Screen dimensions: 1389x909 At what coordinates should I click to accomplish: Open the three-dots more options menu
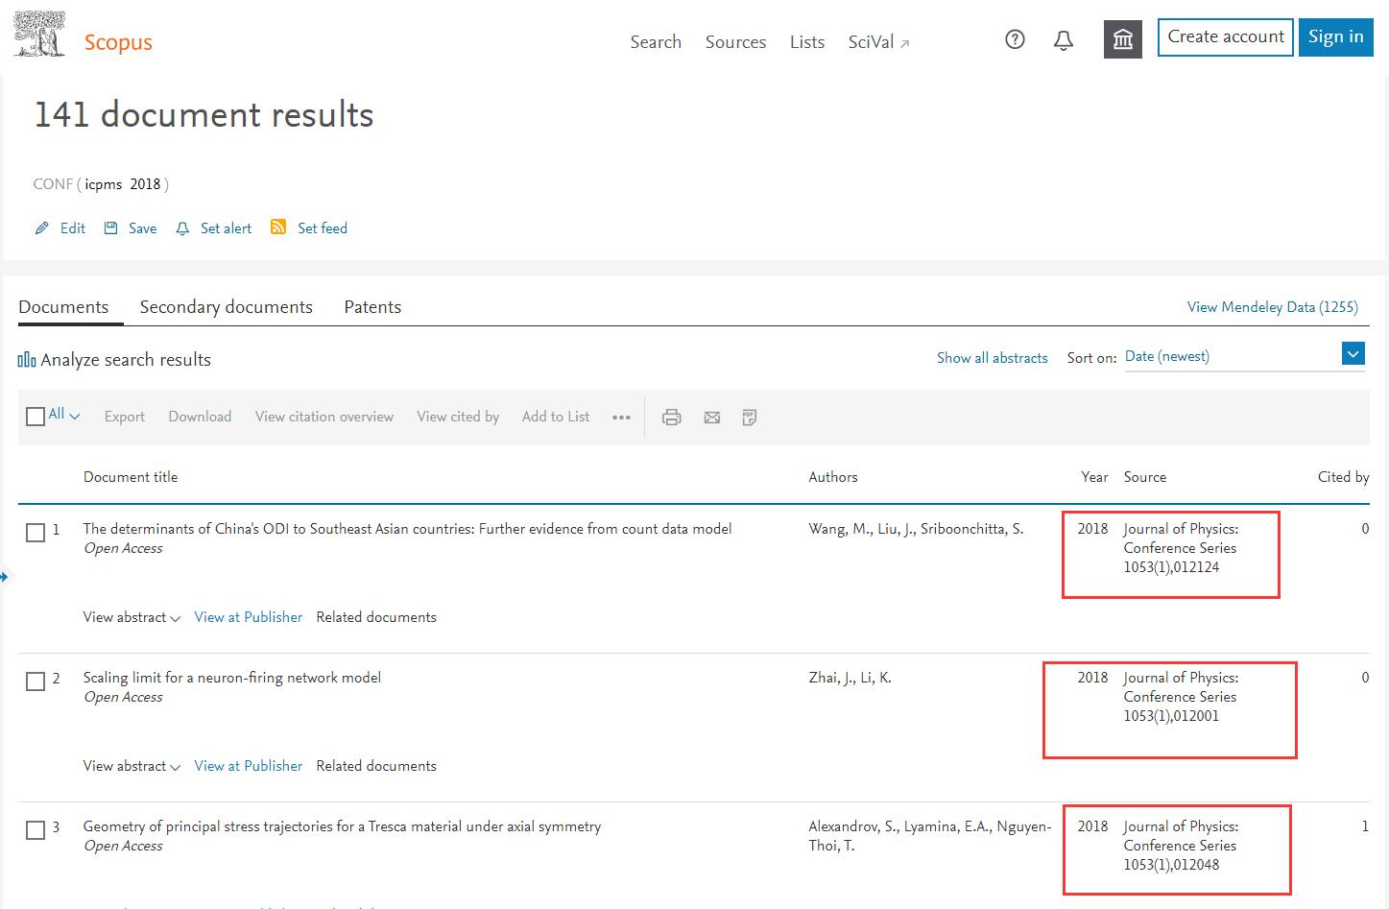[x=621, y=417]
